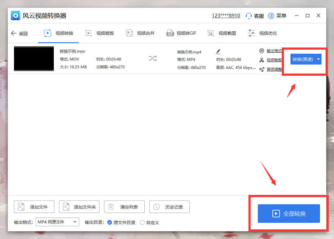Image resolution: width=334 pixels, height=239 pixels.
Task: Switch to the 视频转GIF tab
Action: (x=181, y=33)
